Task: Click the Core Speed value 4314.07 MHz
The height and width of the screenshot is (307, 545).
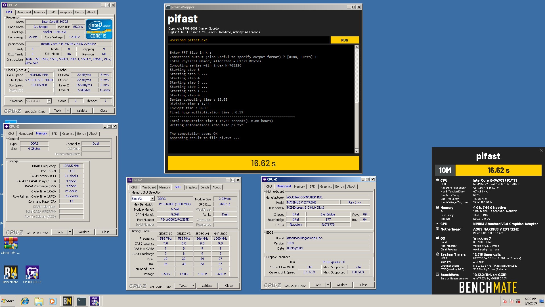Action: [39, 75]
